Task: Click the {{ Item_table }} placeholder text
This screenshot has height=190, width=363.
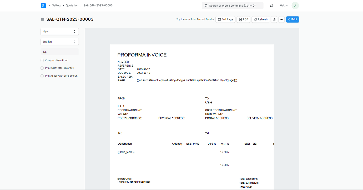Action: coord(126,152)
